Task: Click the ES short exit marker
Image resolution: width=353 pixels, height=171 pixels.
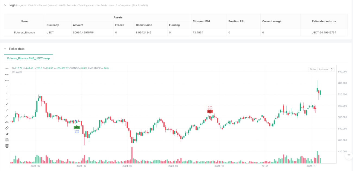Action: click(x=210, y=111)
